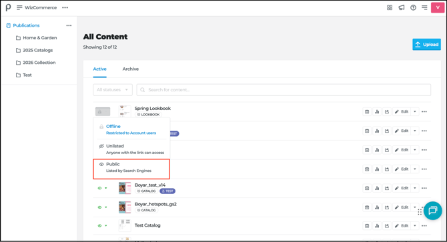
Task: Open the Test Catalog thumbnail
Action: point(125,225)
